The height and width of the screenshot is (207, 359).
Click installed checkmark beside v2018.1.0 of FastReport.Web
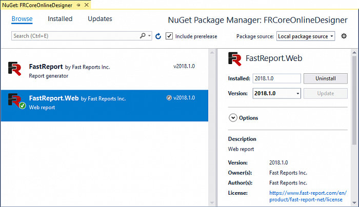169,98
